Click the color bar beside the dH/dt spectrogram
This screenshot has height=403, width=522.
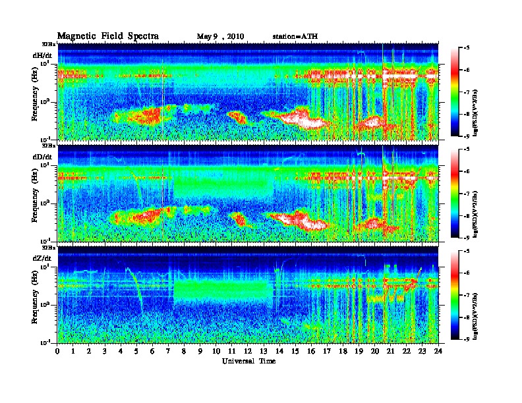point(455,92)
